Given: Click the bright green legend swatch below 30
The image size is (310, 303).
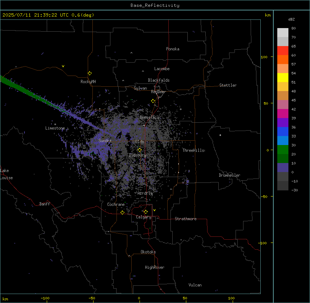Looking at the screenshot, I should [283, 150].
